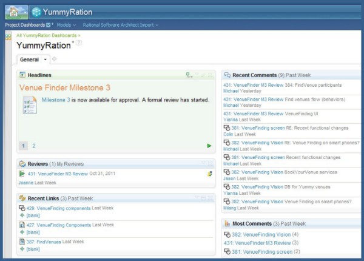Viewport: 364px width, 261px height.
Task: Click the Headlines widget icon
Action: click(x=22, y=75)
